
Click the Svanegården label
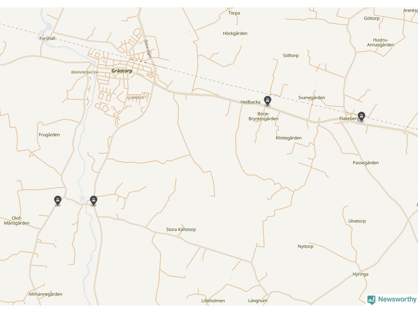pyautogui.click(x=312, y=98)
